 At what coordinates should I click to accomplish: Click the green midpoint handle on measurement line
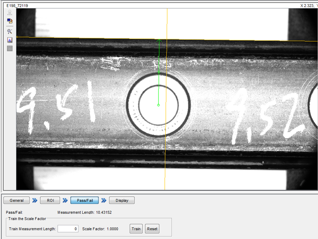click(x=159, y=72)
